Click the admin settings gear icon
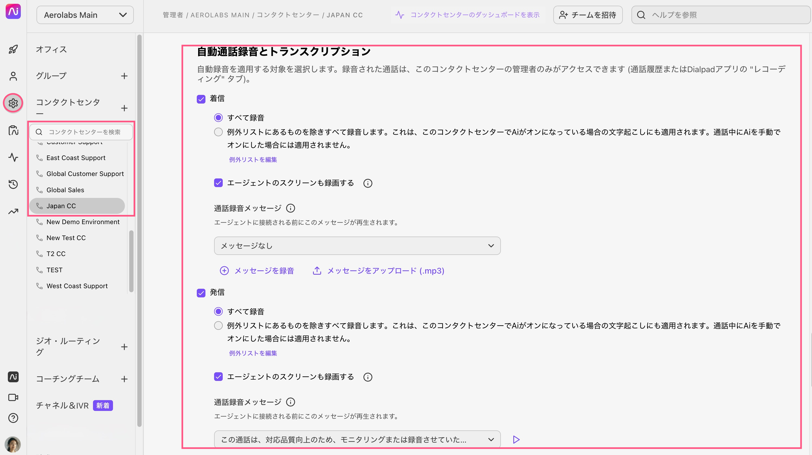 tap(13, 103)
